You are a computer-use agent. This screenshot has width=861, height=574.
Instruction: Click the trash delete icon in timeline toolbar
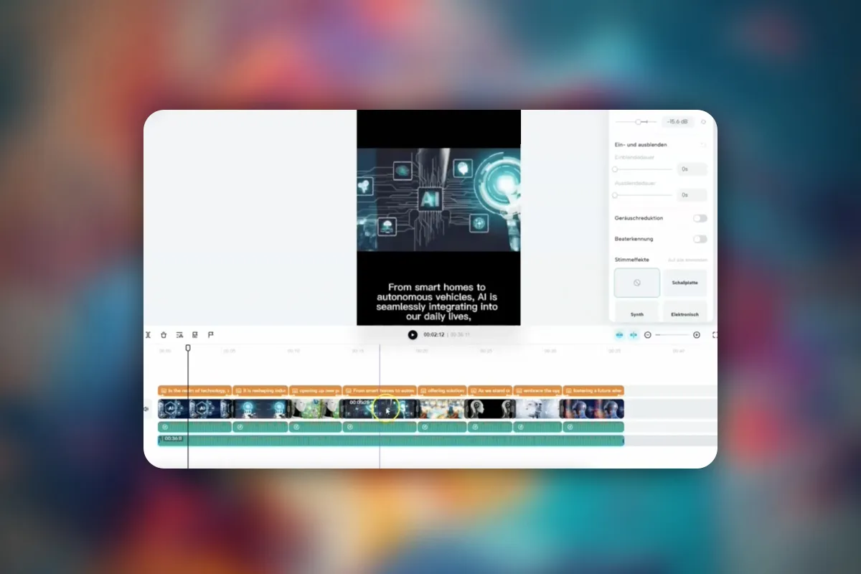(164, 335)
